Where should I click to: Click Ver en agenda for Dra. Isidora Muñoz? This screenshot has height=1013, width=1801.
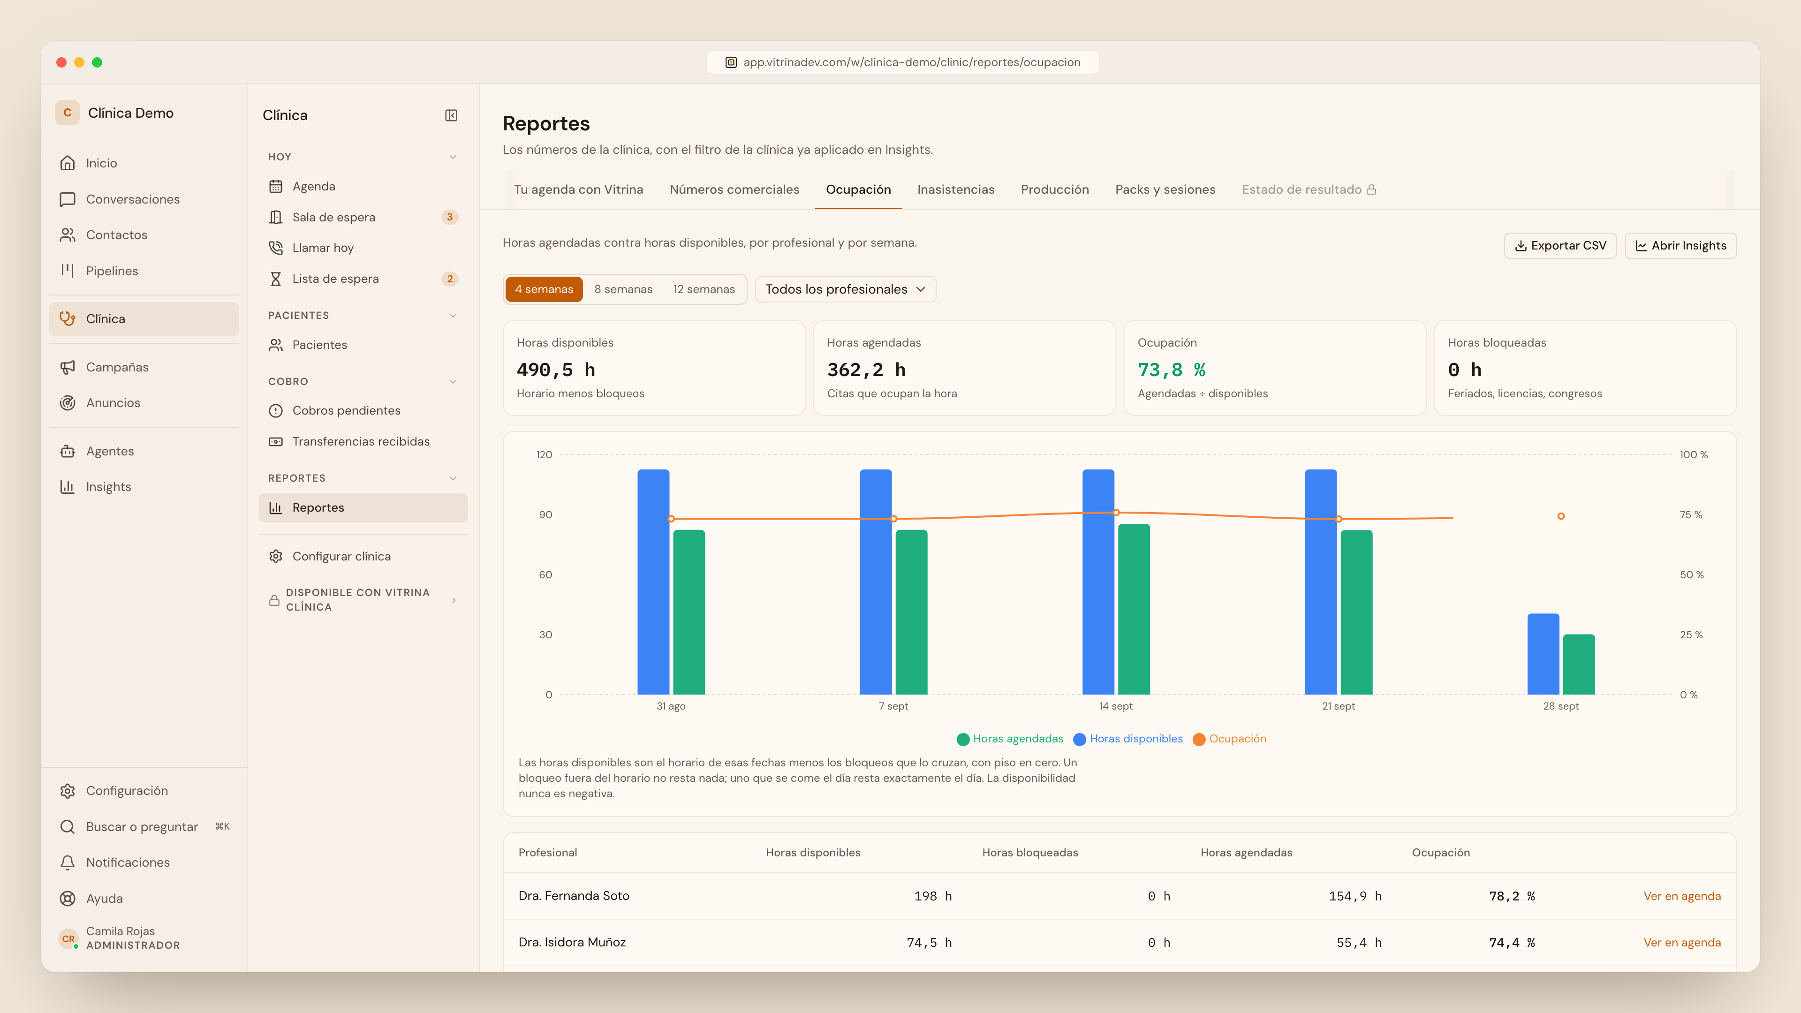(x=1681, y=942)
